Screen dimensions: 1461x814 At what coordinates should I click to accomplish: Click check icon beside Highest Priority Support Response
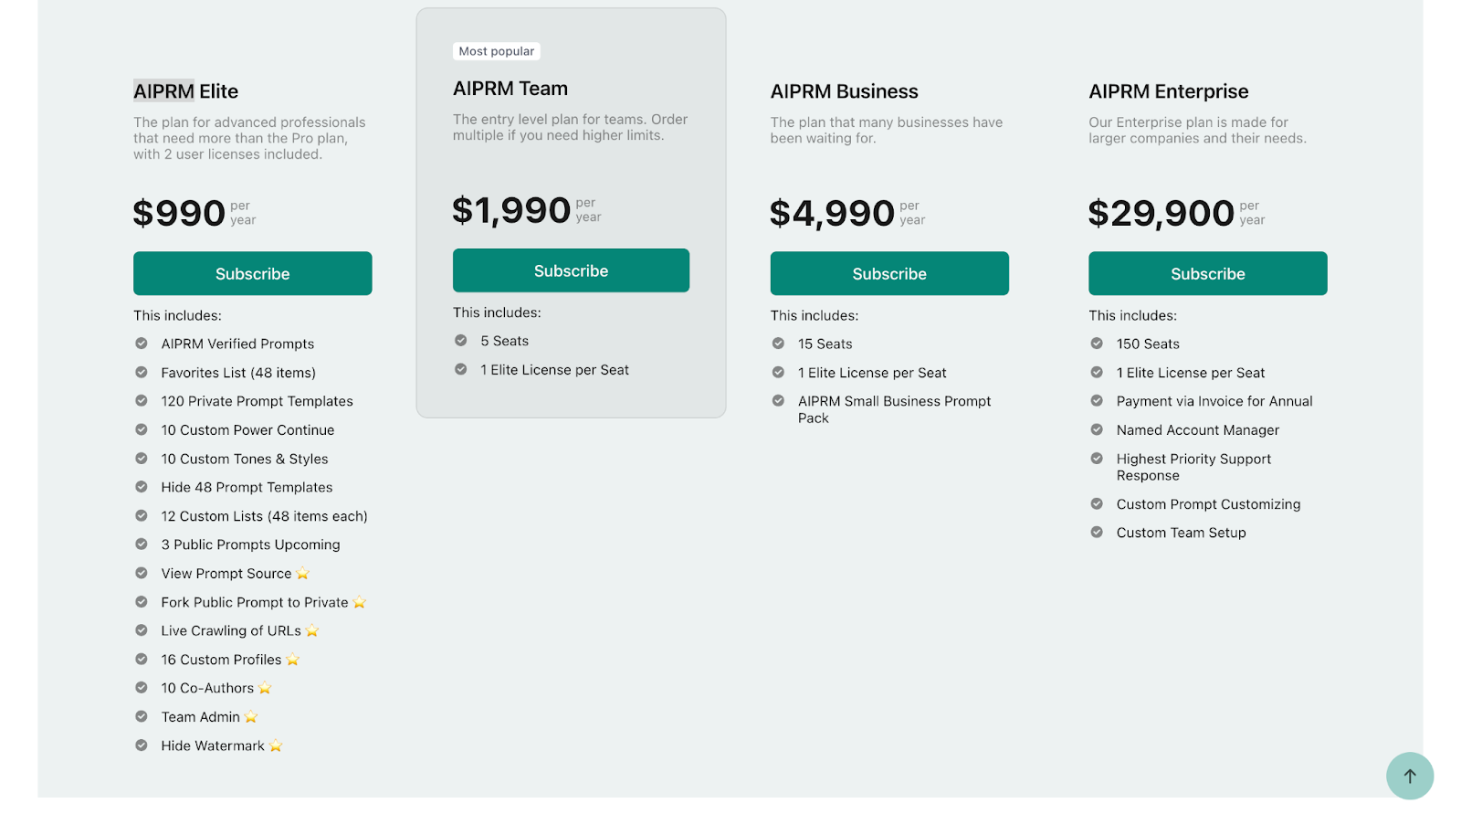tap(1097, 459)
